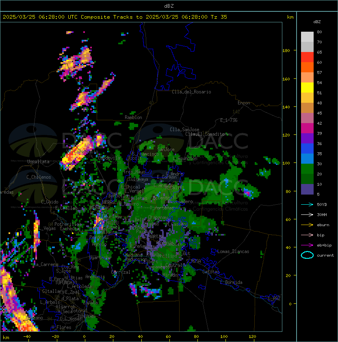Viewport: 338px width, 342px height.
Task: Click the "Clla.del_Rosario" place label
Action: [x=191, y=92]
